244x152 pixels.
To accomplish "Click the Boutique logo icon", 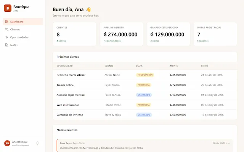I will coord(8,8).
